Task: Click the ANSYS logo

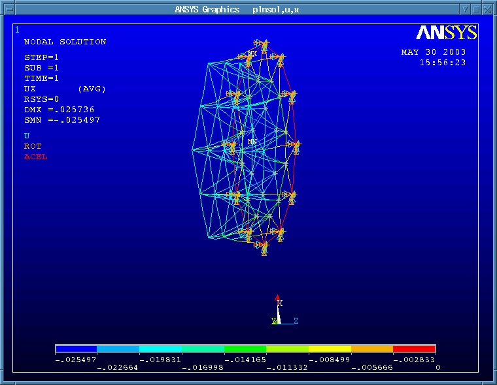Action: click(x=446, y=32)
